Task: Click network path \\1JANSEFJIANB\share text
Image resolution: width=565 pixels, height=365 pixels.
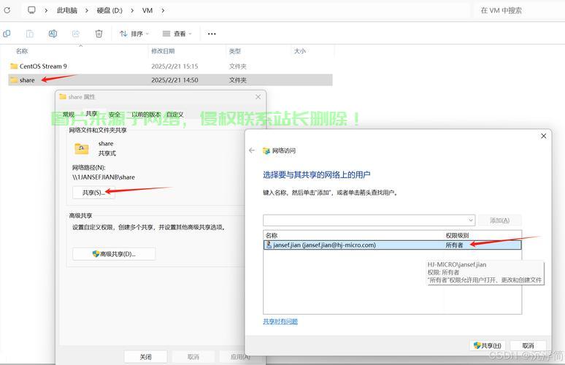Action: [x=104, y=177]
